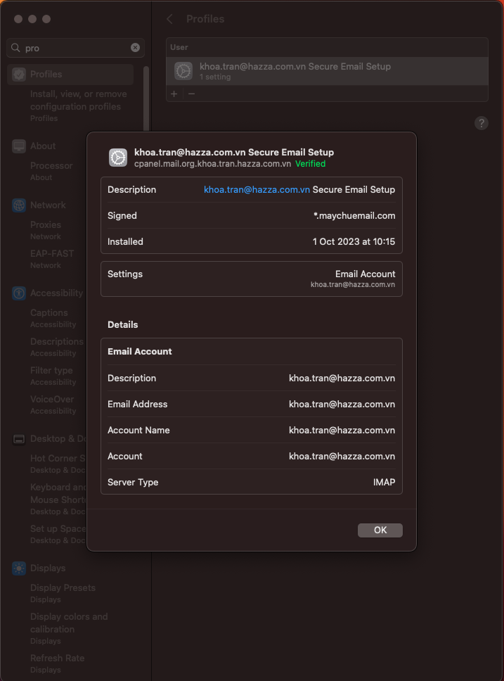Click the plus button to add profile
This screenshot has height=681, width=504.
pyautogui.click(x=174, y=94)
